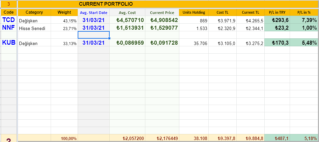
Task: Select profit cell ₺293,6
Action: tap(277, 20)
